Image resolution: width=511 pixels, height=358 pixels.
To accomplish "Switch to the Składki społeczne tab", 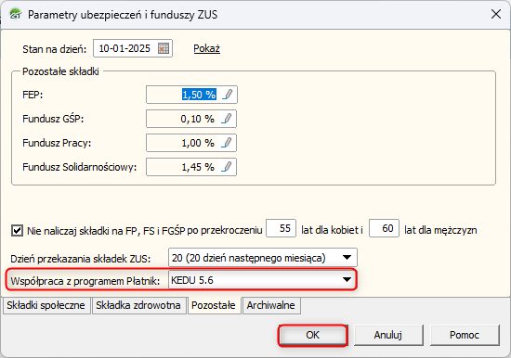I will 46,305.
